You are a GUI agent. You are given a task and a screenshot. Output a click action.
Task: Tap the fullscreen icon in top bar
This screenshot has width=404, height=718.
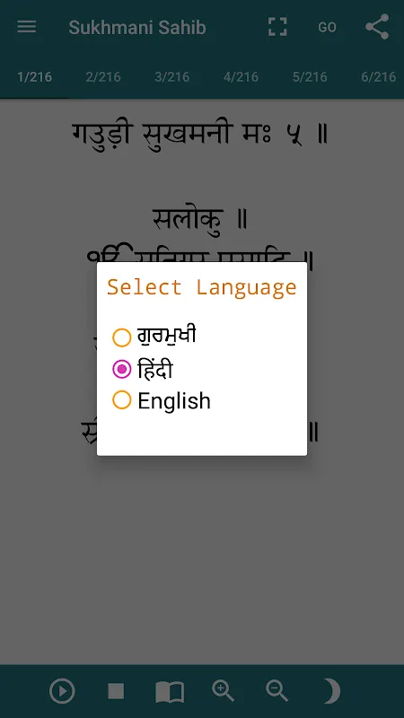(277, 27)
